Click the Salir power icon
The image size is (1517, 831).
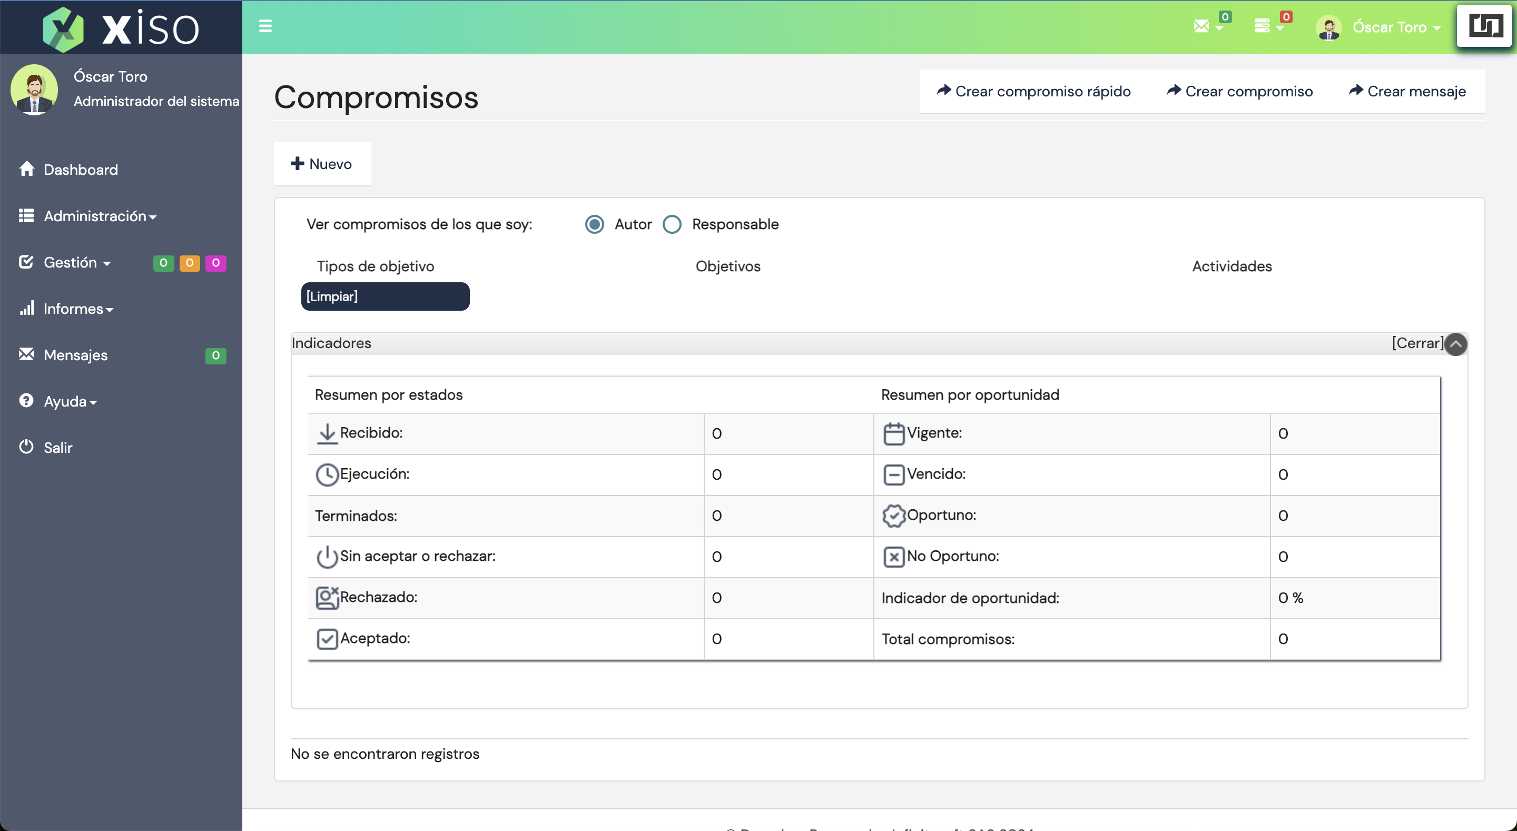[26, 447]
